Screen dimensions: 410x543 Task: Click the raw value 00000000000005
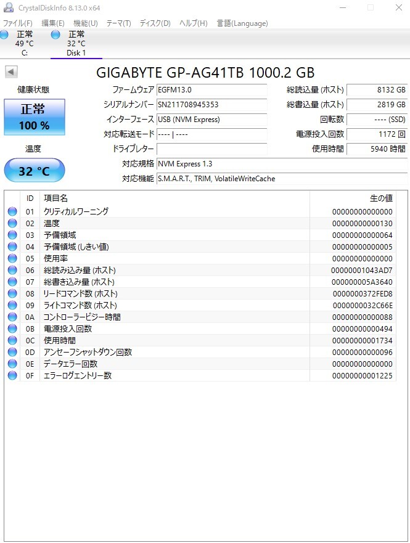(362, 247)
